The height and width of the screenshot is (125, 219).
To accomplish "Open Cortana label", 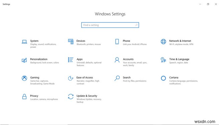I will (174, 78).
